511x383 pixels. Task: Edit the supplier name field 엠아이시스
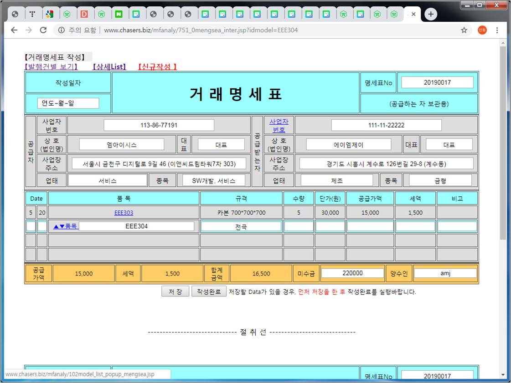click(122, 145)
